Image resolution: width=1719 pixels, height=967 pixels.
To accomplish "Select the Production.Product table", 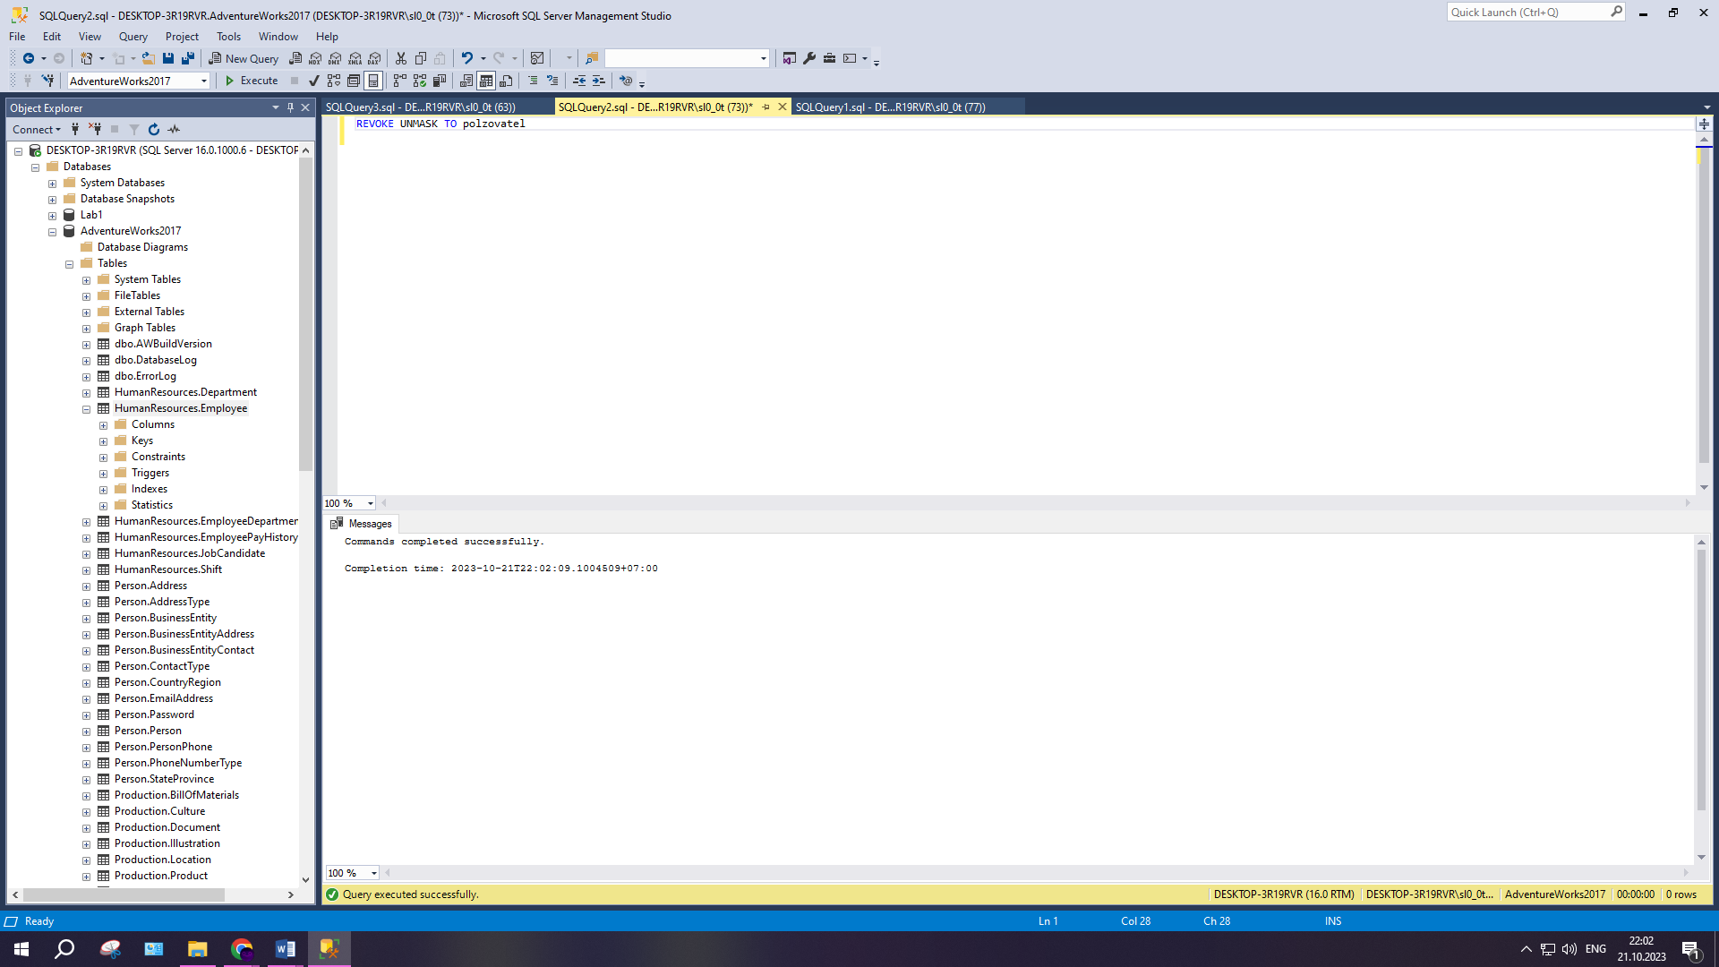I will 161,876.
